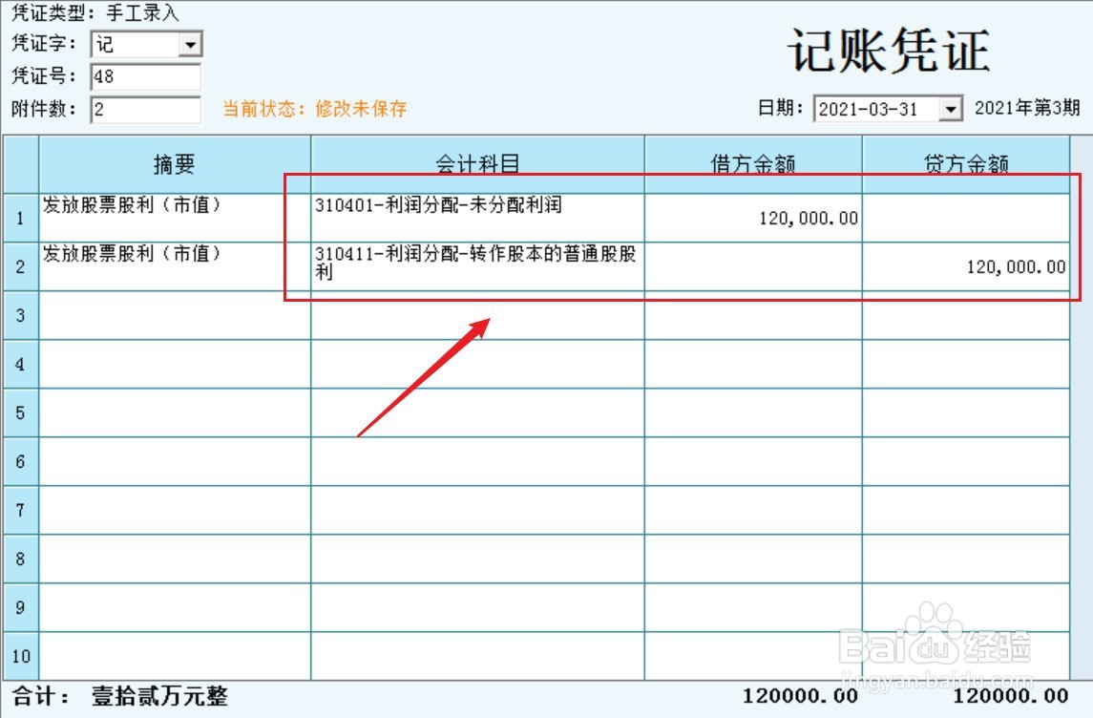Click the status text 修改未保存

tap(361, 109)
